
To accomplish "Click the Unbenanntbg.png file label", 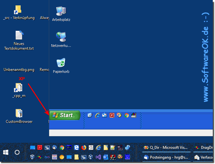I will (19, 70).
